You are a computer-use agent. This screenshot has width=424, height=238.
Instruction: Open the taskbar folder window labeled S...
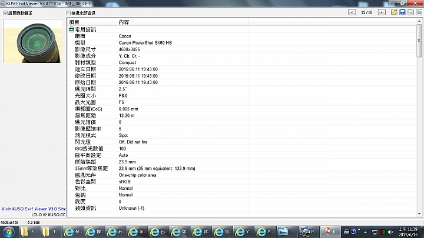tap(30, 232)
